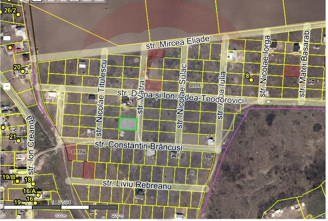Click yellow point marker number 21
Screen dimensions: 328x221
18,141
